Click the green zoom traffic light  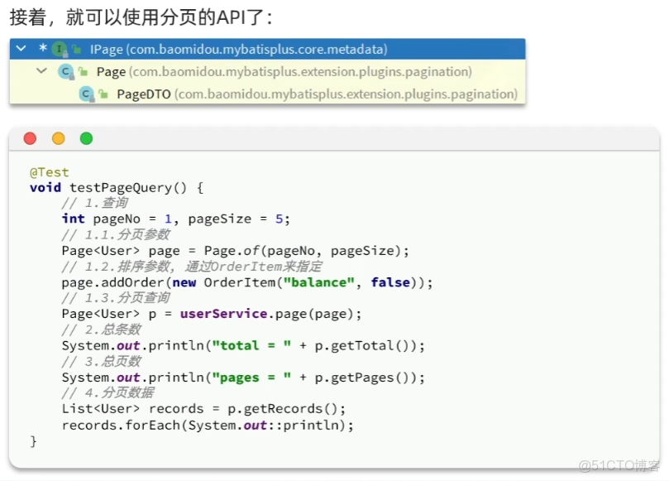pos(85,140)
